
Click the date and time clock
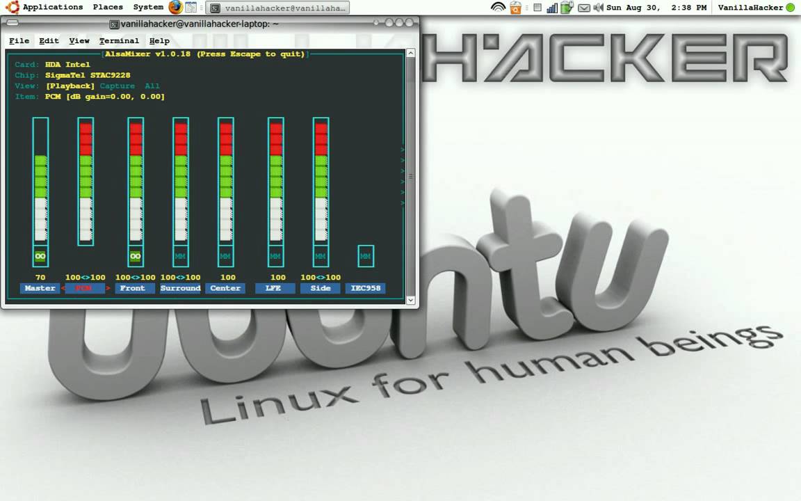pos(656,8)
